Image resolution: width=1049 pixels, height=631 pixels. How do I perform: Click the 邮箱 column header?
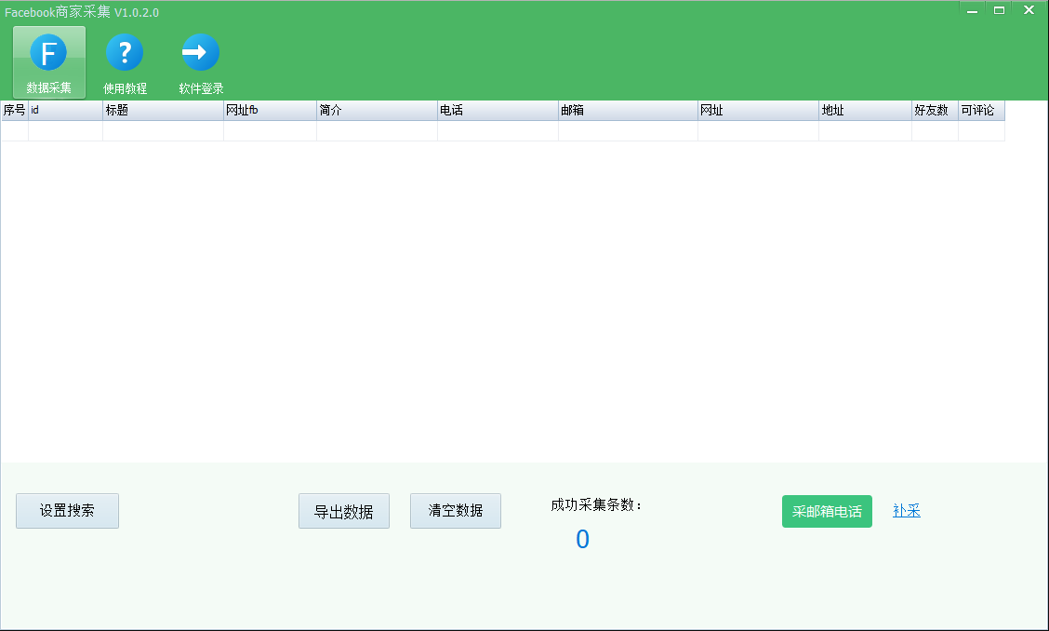tap(629, 111)
